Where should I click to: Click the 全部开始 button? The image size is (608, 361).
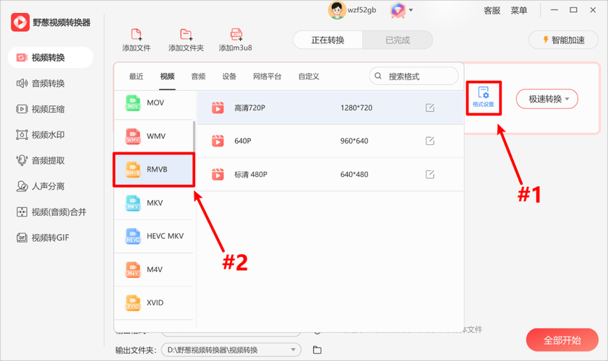(x=562, y=340)
